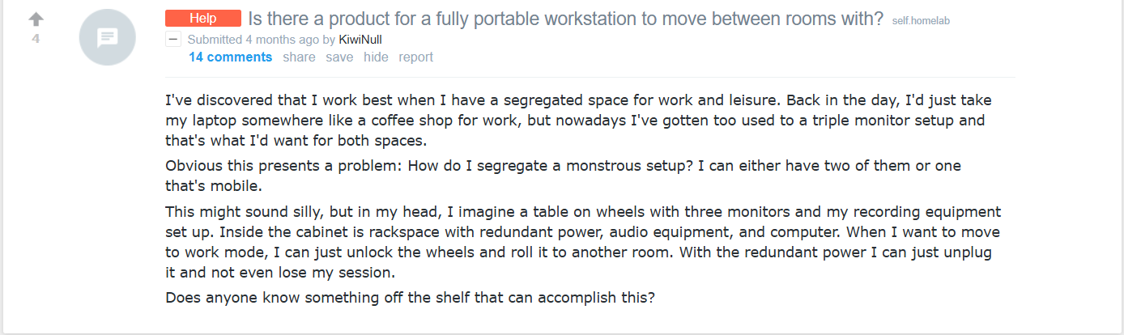The height and width of the screenshot is (335, 1124).
Task: Click the share option under the post
Action: pos(299,57)
